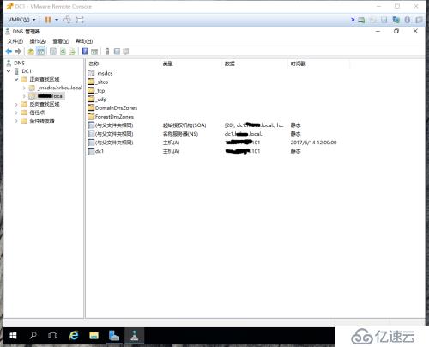Select the _sites folder in the list
The width and height of the screenshot is (429, 347).
98,82
